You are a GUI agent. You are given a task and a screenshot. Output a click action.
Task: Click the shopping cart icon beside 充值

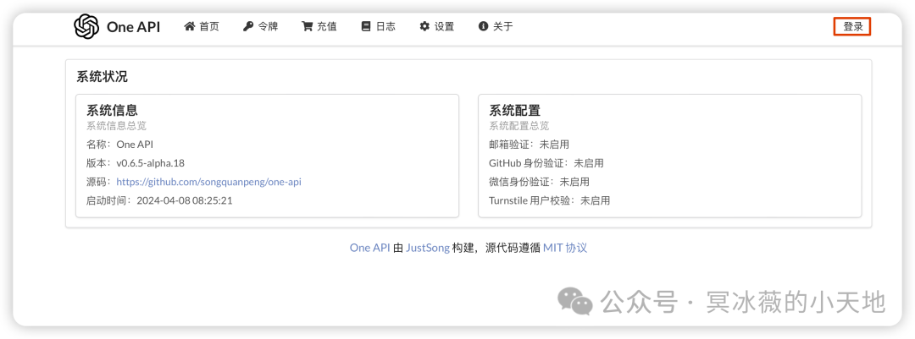coord(307,26)
